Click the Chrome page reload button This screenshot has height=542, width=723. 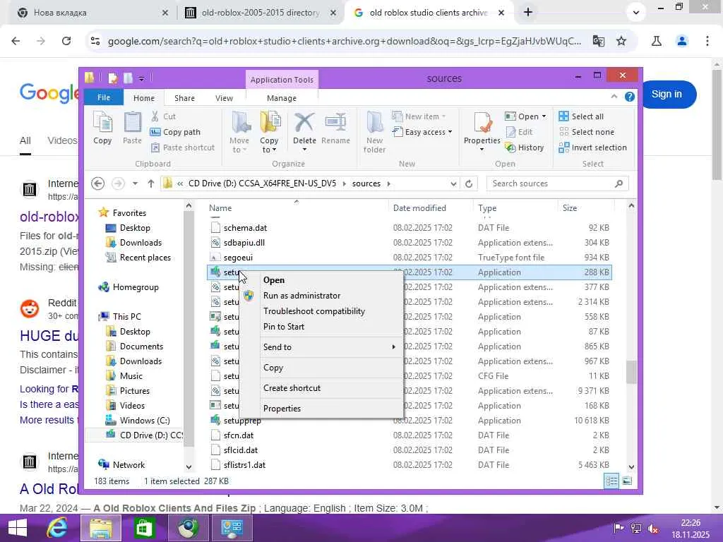(x=66, y=41)
